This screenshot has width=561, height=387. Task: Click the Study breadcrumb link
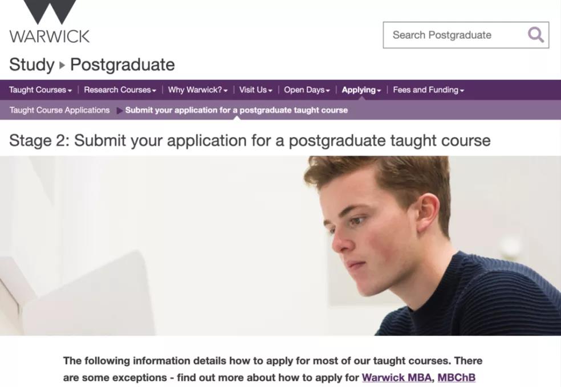tap(32, 65)
